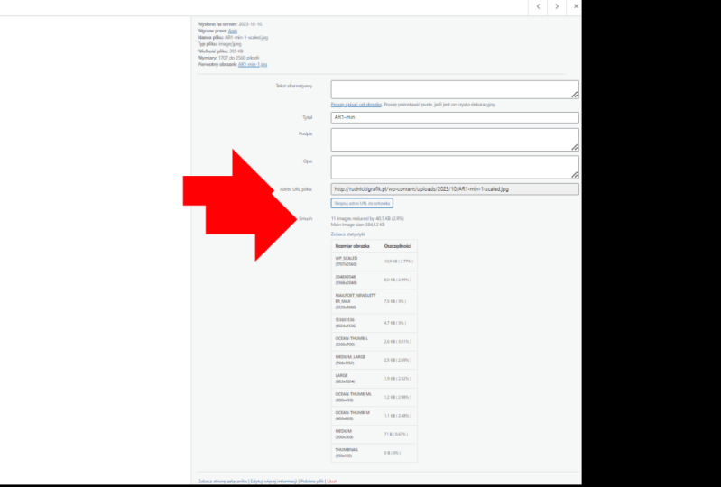Open uploader profile link Arek

(233, 31)
